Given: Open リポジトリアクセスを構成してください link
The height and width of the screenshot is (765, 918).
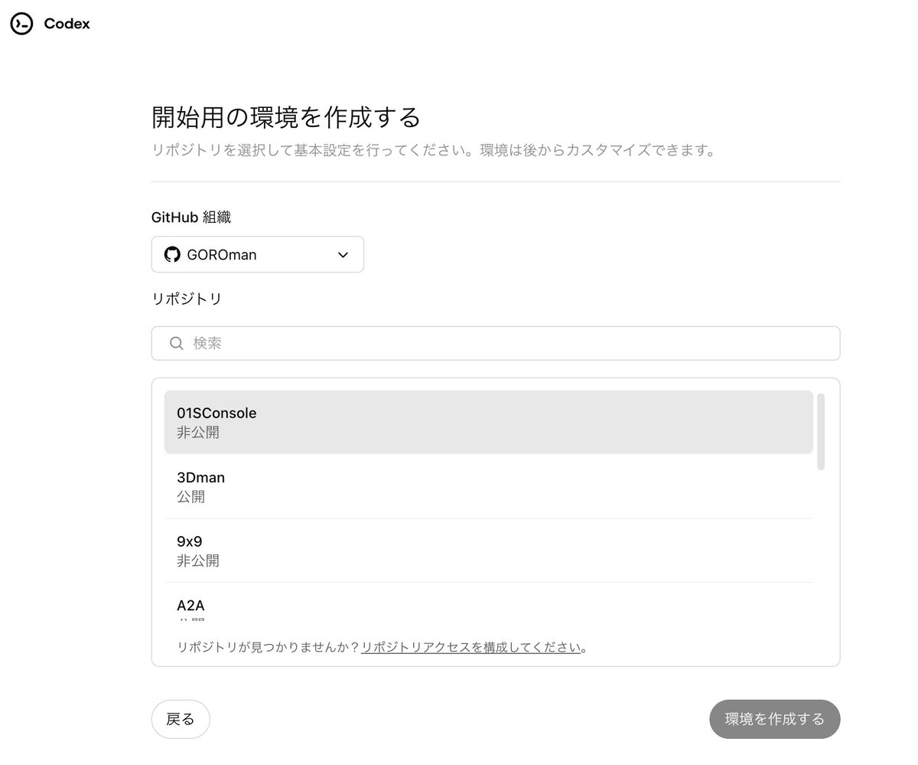Looking at the screenshot, I should (471, 647).
